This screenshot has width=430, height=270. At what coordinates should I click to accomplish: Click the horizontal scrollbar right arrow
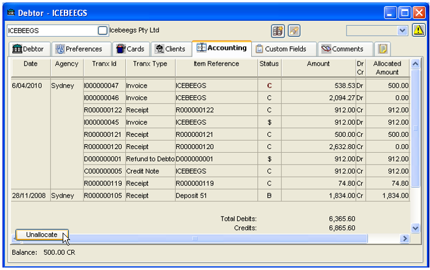click(x=405, y=239)
